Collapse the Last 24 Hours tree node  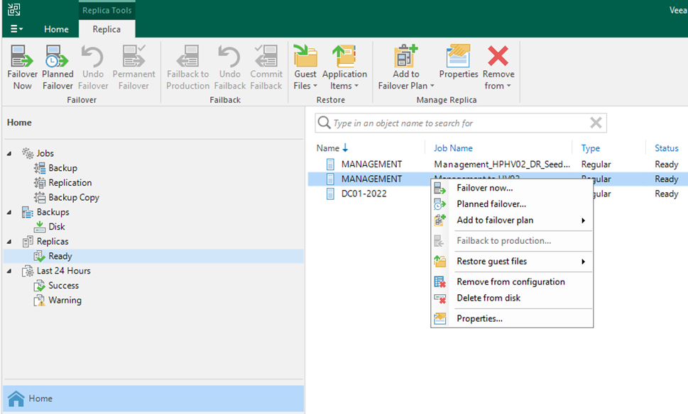(9, 271)
